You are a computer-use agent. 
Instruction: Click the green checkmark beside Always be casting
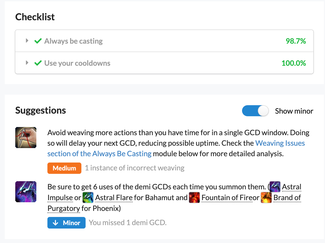[38, 41]
